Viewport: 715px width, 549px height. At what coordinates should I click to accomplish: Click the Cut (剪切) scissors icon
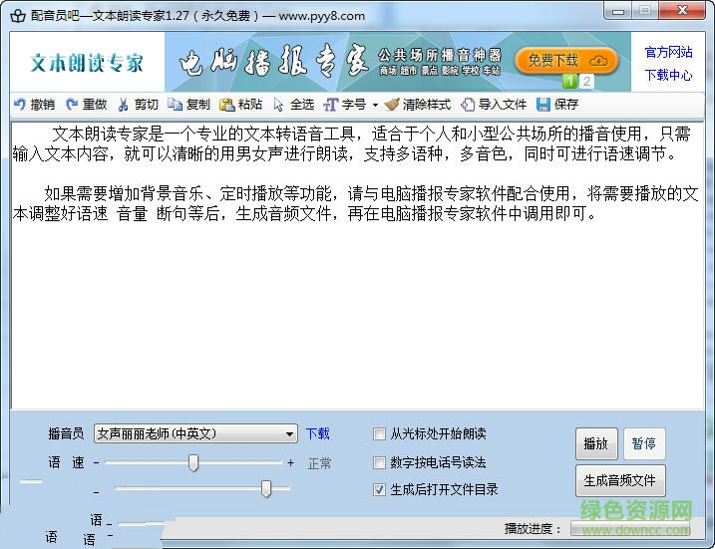pos(124,105)
